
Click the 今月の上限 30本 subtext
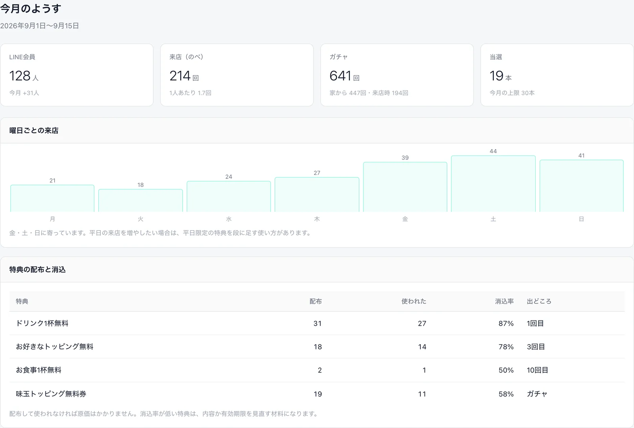(512, 93)
